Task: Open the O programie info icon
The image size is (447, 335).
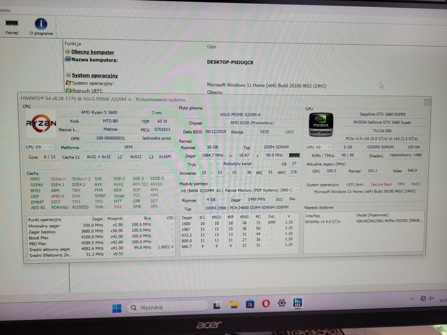Action: [41, 27]
